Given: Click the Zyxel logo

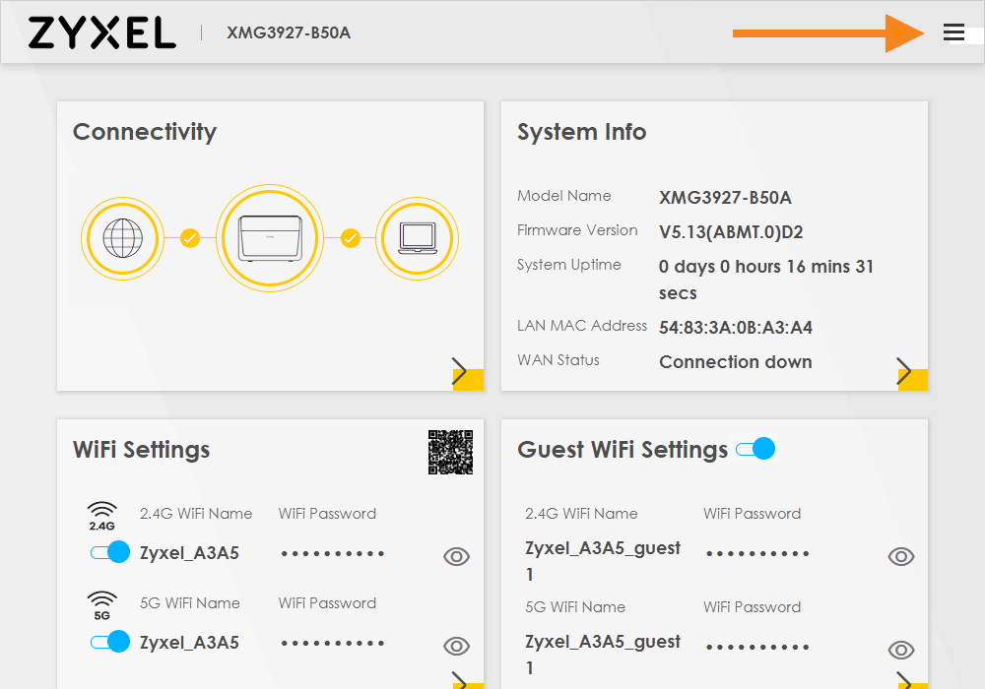Looking at the screenshot, I should 102,32.
